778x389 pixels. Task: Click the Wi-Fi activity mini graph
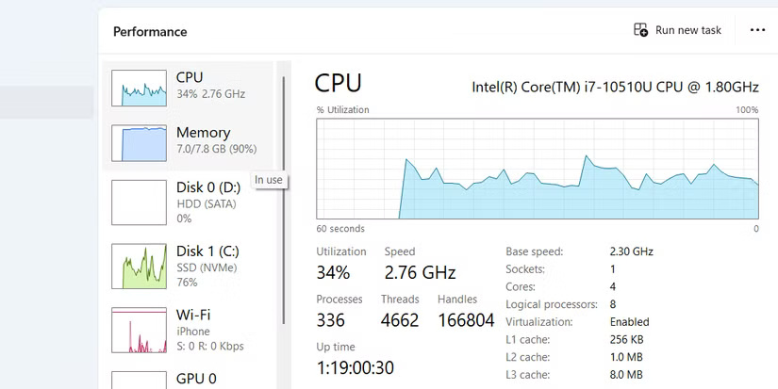click(x=139, y=330)
